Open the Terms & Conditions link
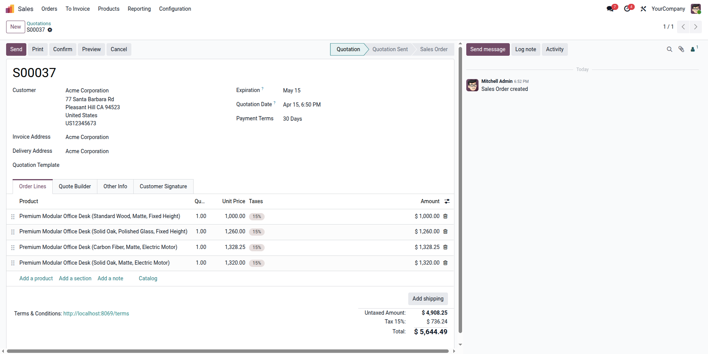 (x=96, y=314)
